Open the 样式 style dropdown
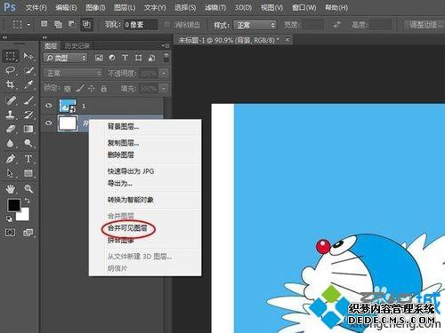Viewport: 445px width, 333px height. (x=255, y=25)
